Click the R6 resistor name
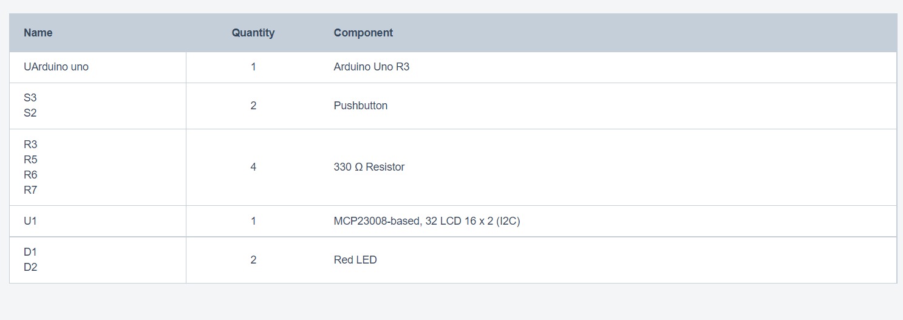This screenshot has width=903, height=320. (x=30, y=175)
